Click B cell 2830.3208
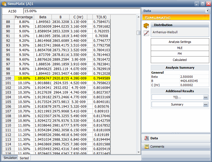 [x=61, y=22]
